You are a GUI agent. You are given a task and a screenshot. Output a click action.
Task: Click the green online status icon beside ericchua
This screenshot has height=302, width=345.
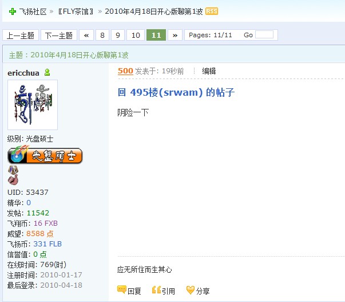point(47,72)
